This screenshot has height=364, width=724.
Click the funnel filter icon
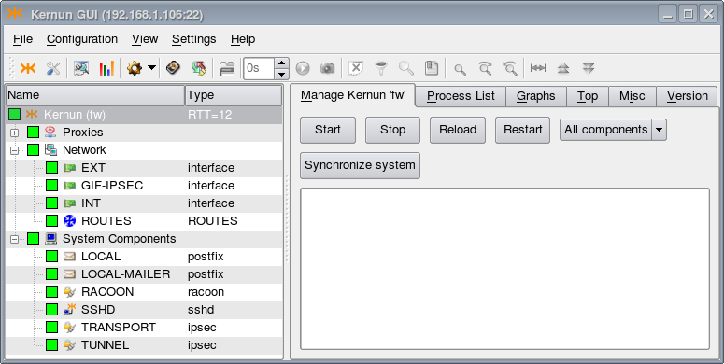(x=381, y=68)
